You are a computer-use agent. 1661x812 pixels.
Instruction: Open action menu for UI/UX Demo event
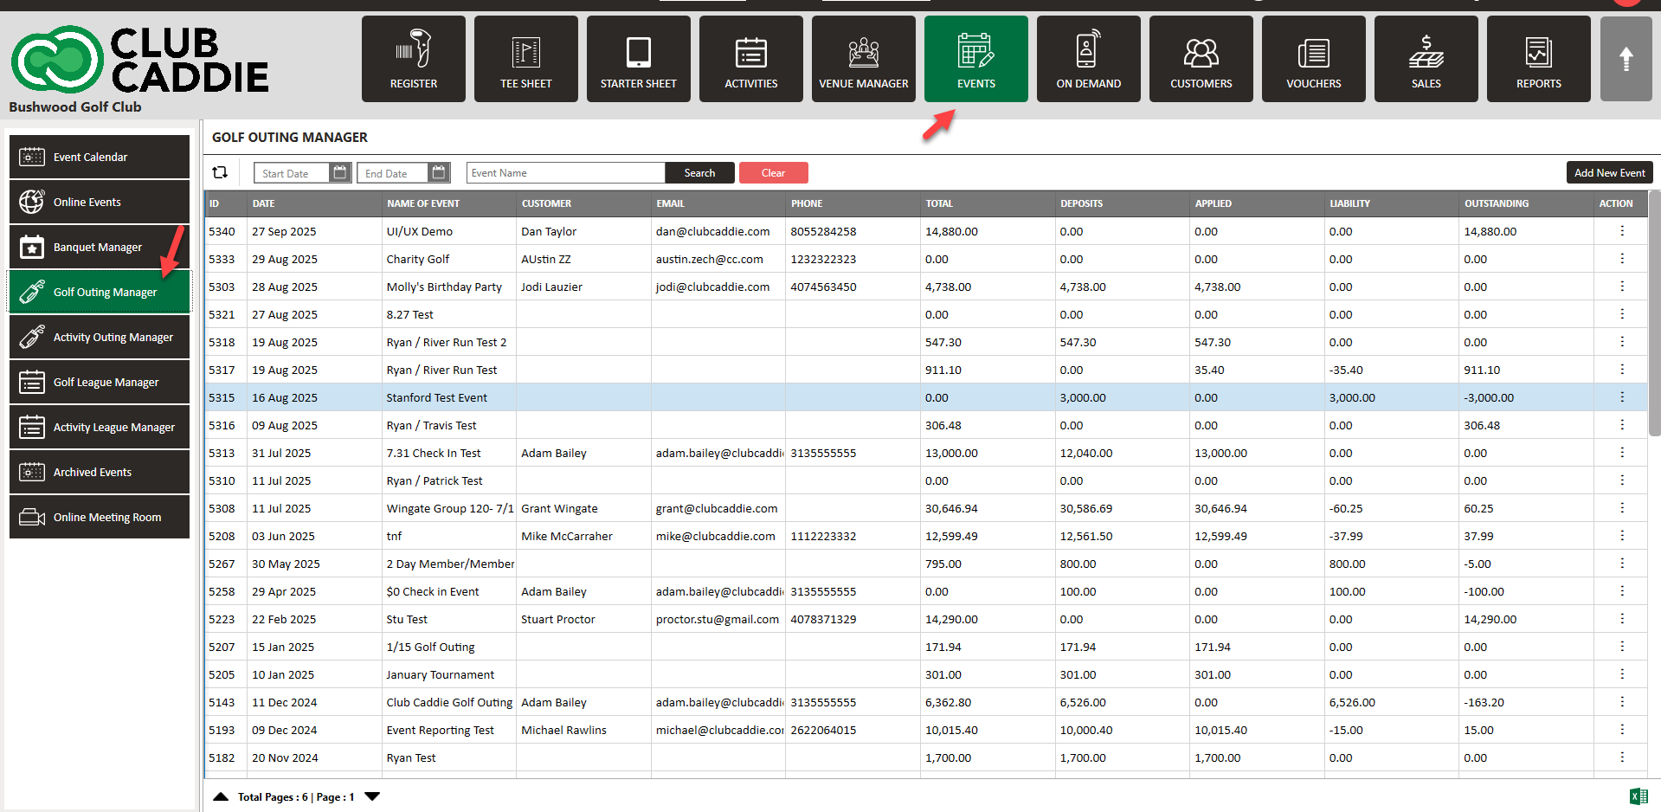[1621, 231]
